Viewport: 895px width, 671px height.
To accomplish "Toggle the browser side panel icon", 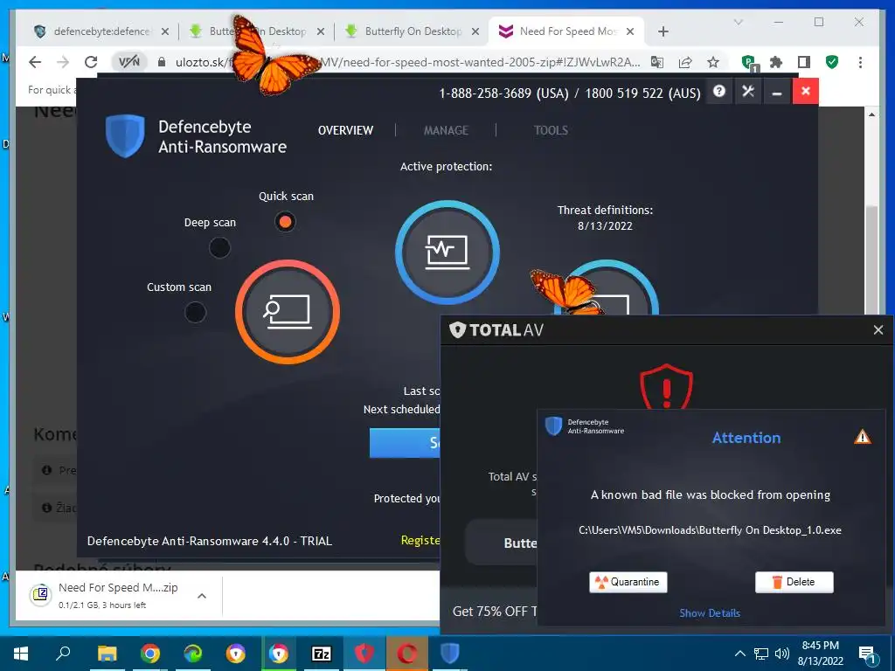I will coord(804,62).
